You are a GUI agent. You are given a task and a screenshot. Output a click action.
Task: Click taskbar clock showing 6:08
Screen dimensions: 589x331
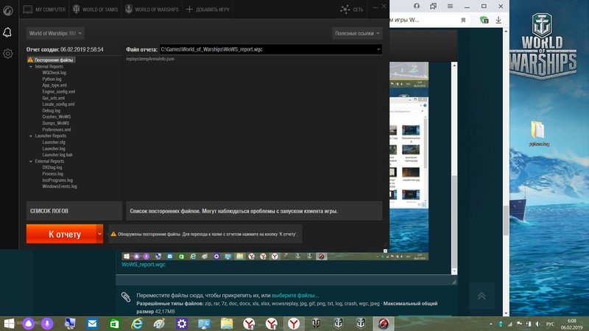(x=572, y=324)
